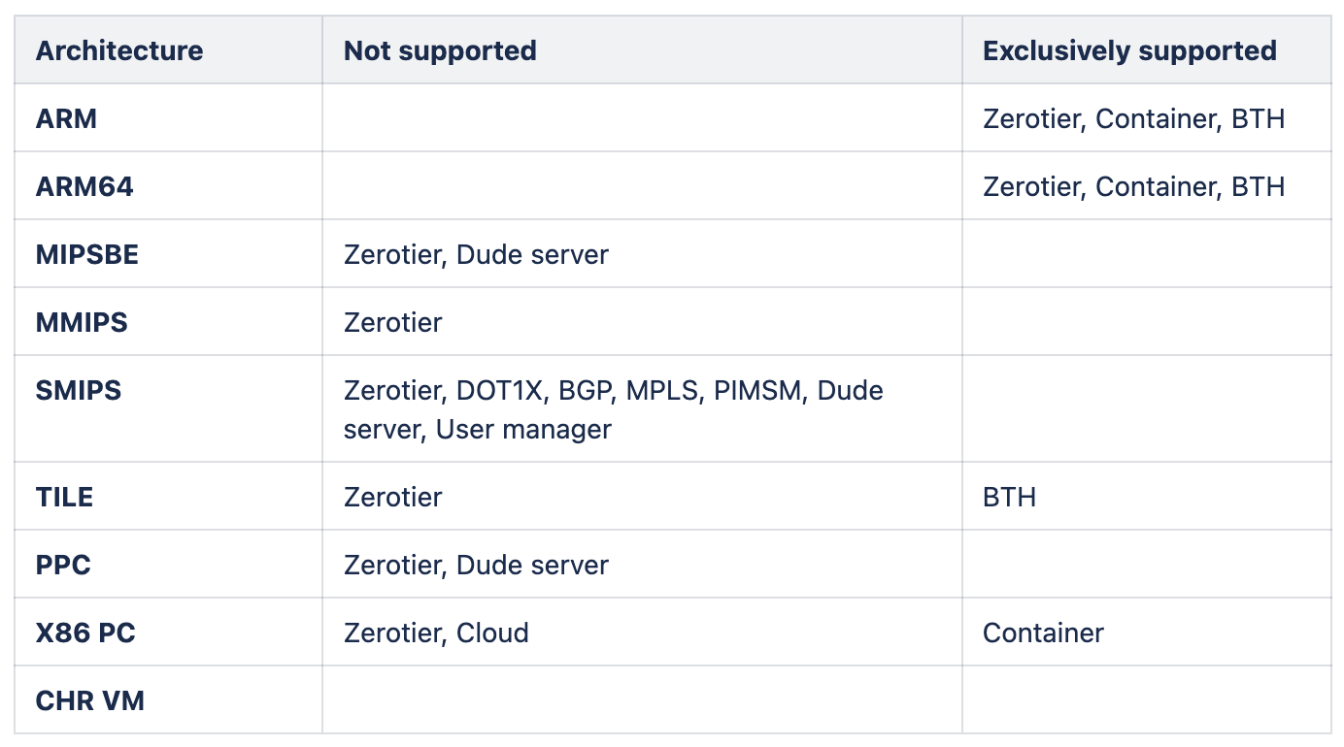1344x747 pixels.
Task: Click the Architecture column header
Action: [119, 50]
